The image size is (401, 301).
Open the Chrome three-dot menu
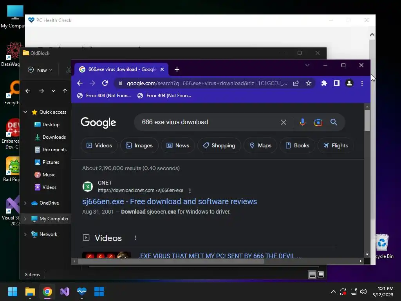pyautogui.click(x=362, y=83)
